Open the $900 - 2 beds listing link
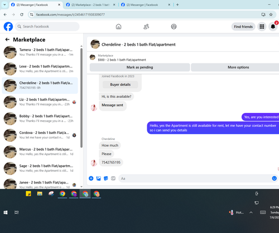The image size is (279, 233). tap(122, 60)
